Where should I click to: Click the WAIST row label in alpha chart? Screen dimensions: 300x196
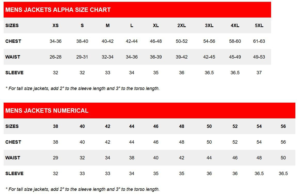pyautogui.click(x=13, y=57)
